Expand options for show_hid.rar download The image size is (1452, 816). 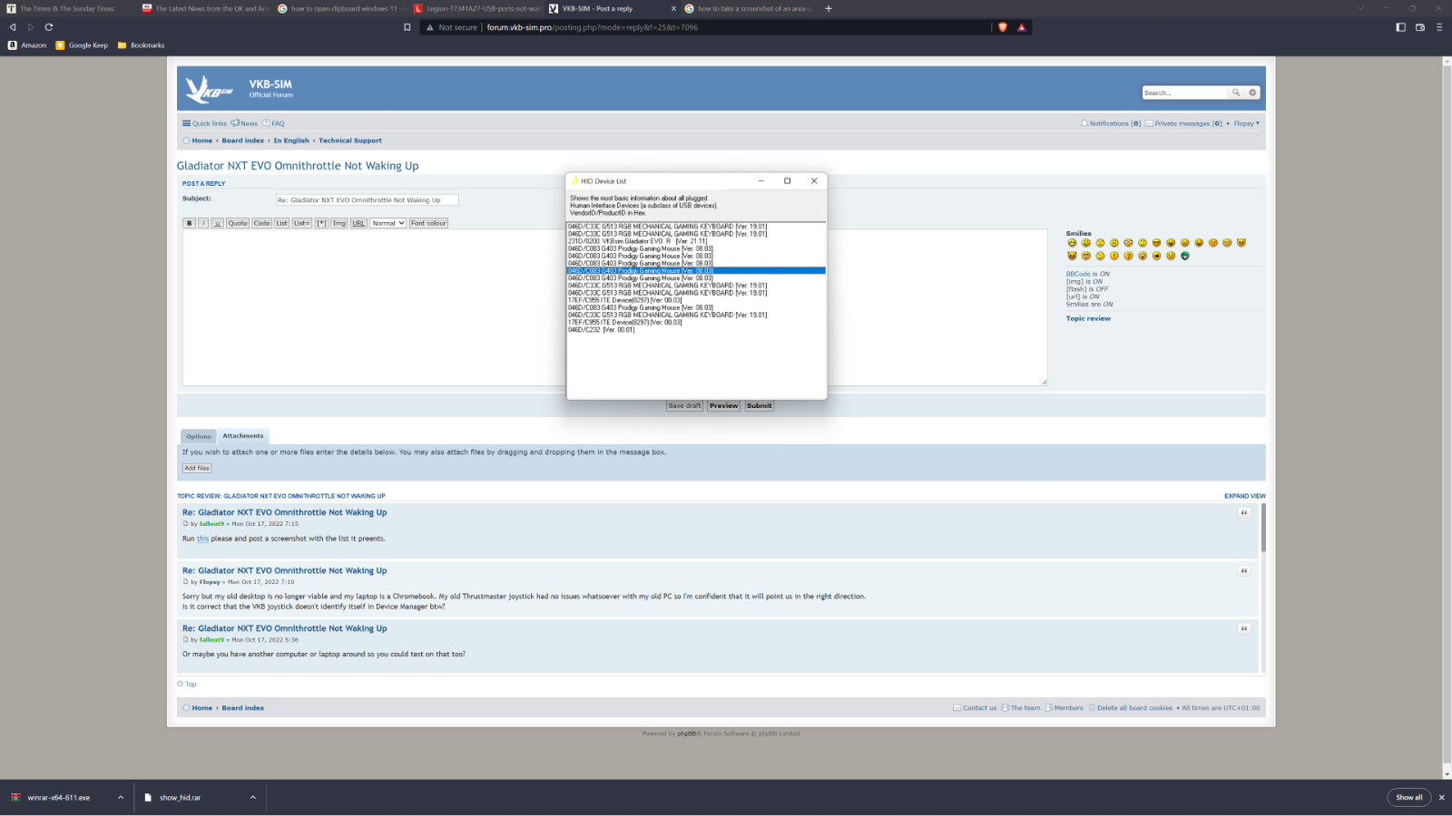[252, 798]
